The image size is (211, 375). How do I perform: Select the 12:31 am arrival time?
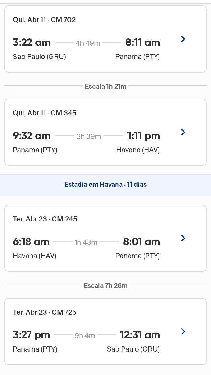point(140,335)
